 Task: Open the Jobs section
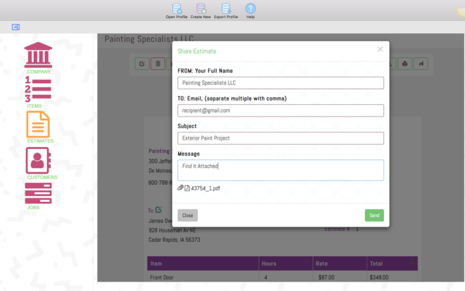[38, 196]
